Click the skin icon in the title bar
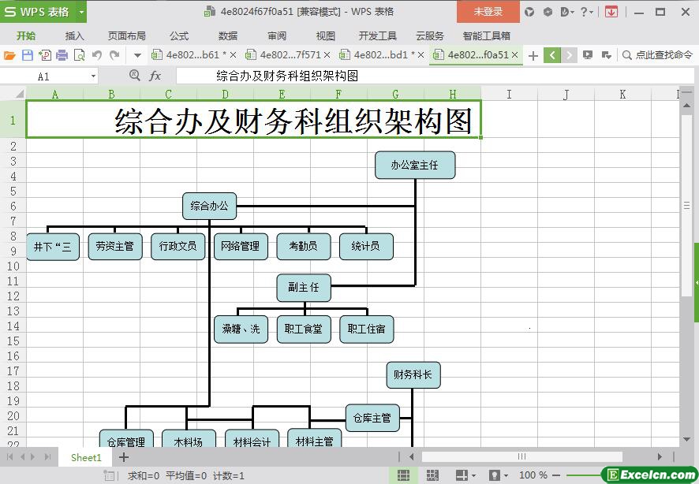Image resolution: width=699 pixels, height=484 pixels. click(x=529, y=12)
